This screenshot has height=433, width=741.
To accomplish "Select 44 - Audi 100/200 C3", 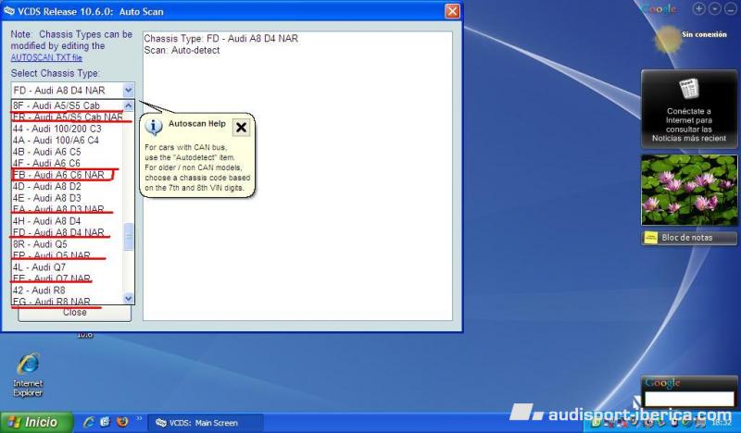I will point(67,129).
